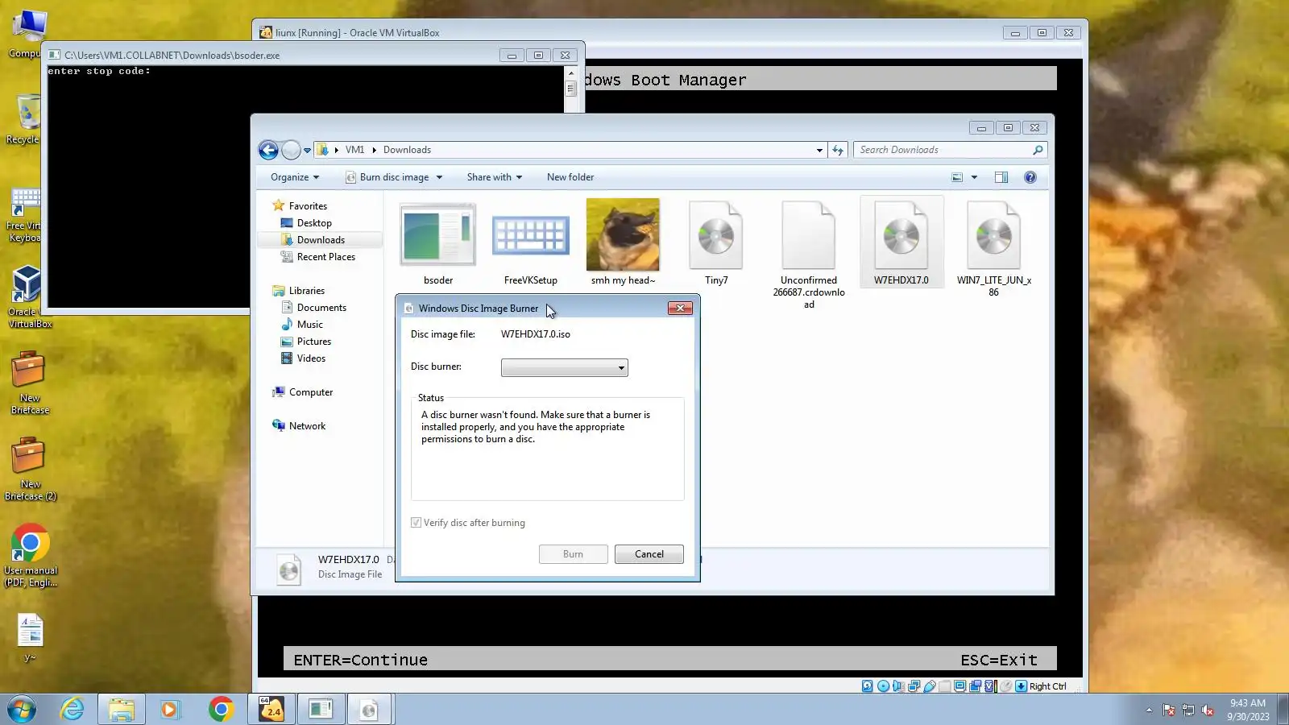
Task: Click Burn disc image in the toolbar
Action: click(387, 177)
